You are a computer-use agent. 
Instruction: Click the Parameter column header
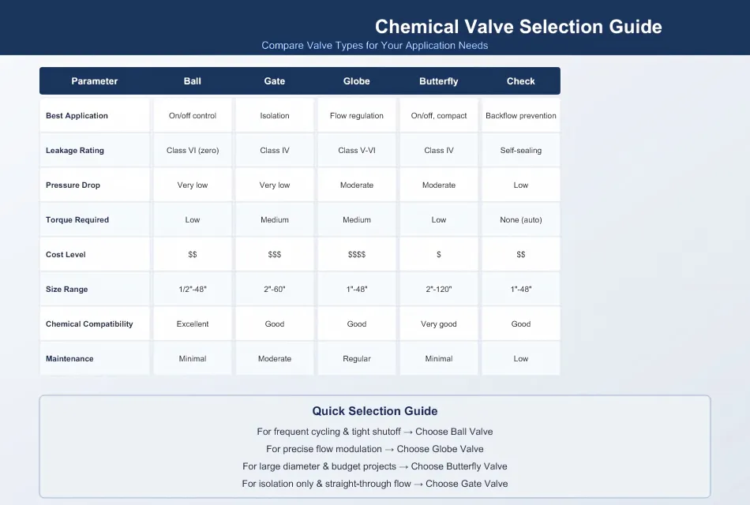94,81
